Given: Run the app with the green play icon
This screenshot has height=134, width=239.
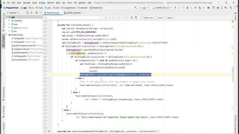Looking at the screenshot, I should coord(175,7).
